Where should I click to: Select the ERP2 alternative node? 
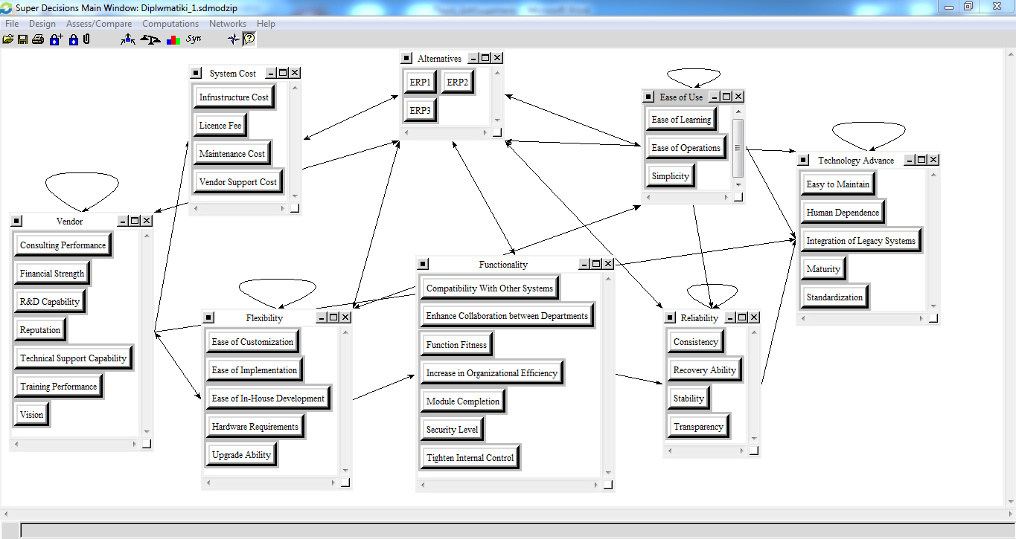(457, 83)
